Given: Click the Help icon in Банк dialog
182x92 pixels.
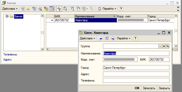Looking at the screenshot, I should (x=135, y=38).
